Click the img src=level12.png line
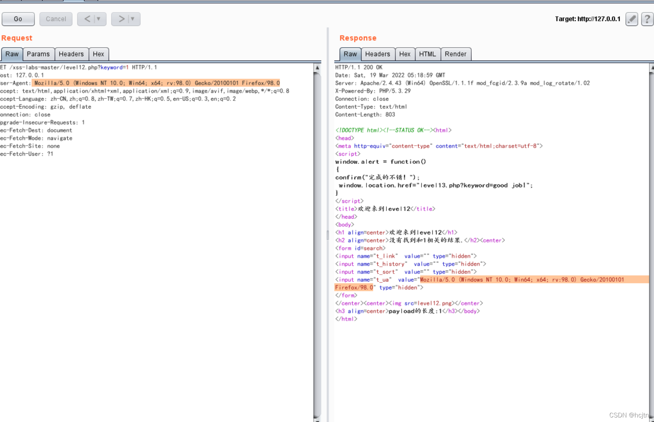654x422 pixels. [x=409, y=303]
